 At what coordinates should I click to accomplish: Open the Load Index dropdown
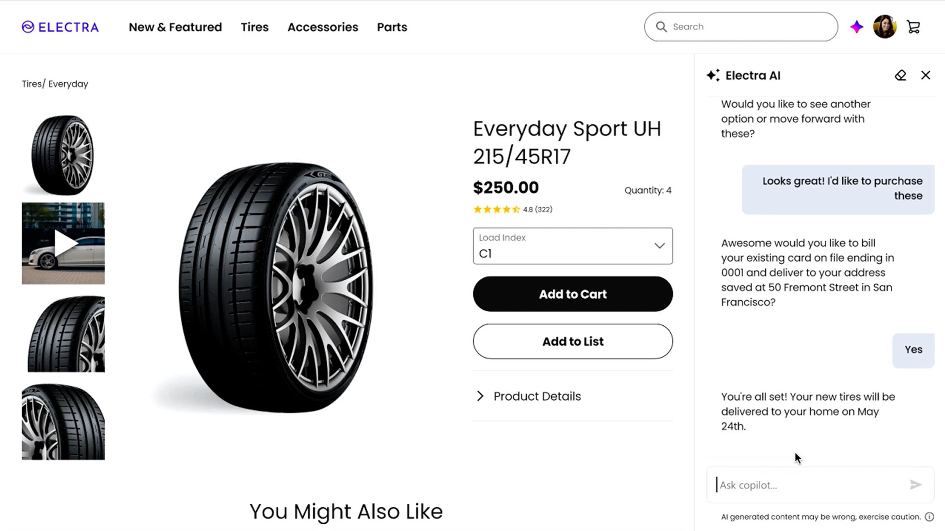click(x=572, y=246)
